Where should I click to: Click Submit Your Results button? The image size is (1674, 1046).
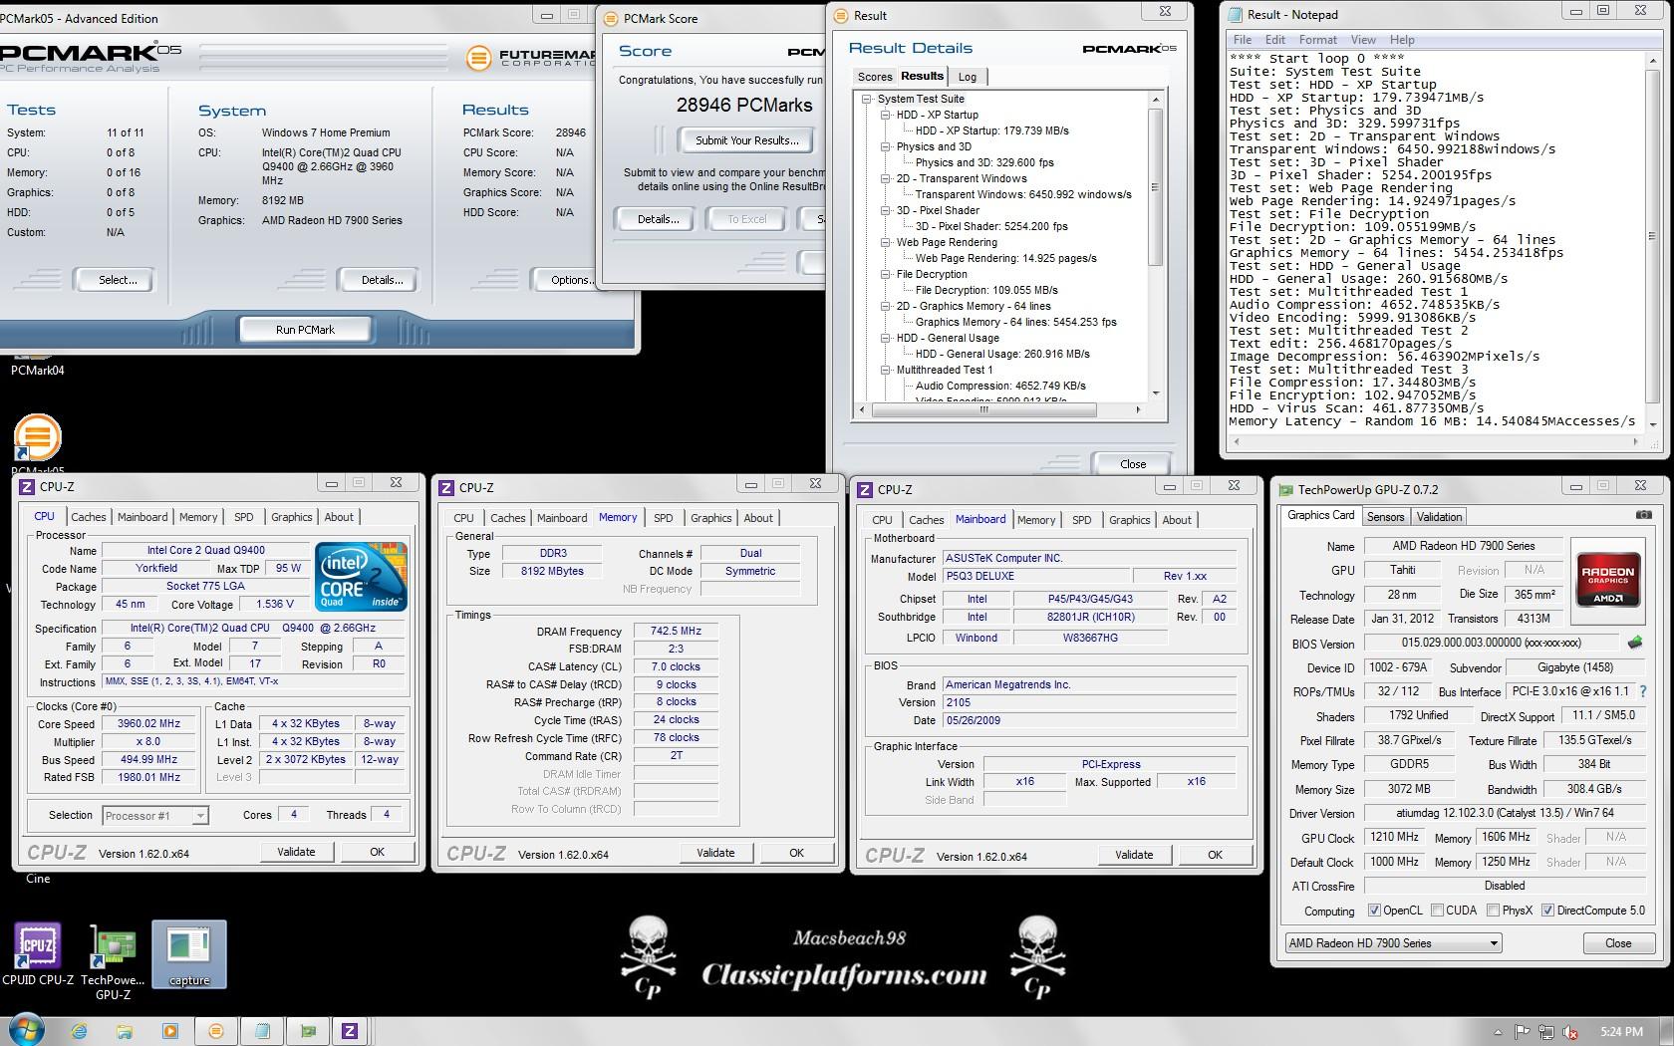pos(747,140)
